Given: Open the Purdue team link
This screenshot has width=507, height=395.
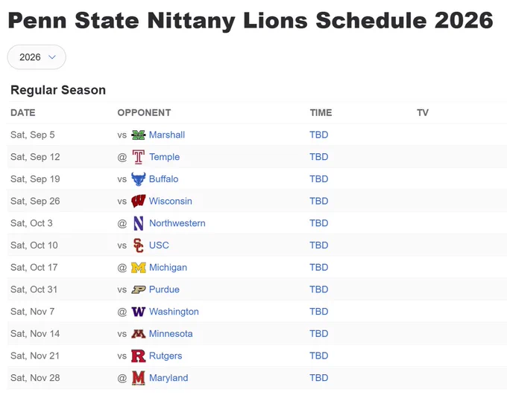Looking at the screenshot, I should (x=164, y=289).
